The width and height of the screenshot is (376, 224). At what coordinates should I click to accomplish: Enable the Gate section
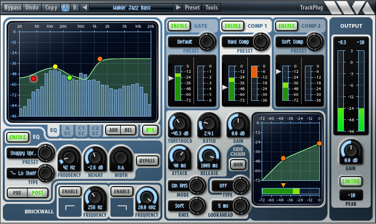[x=179, y=26]
